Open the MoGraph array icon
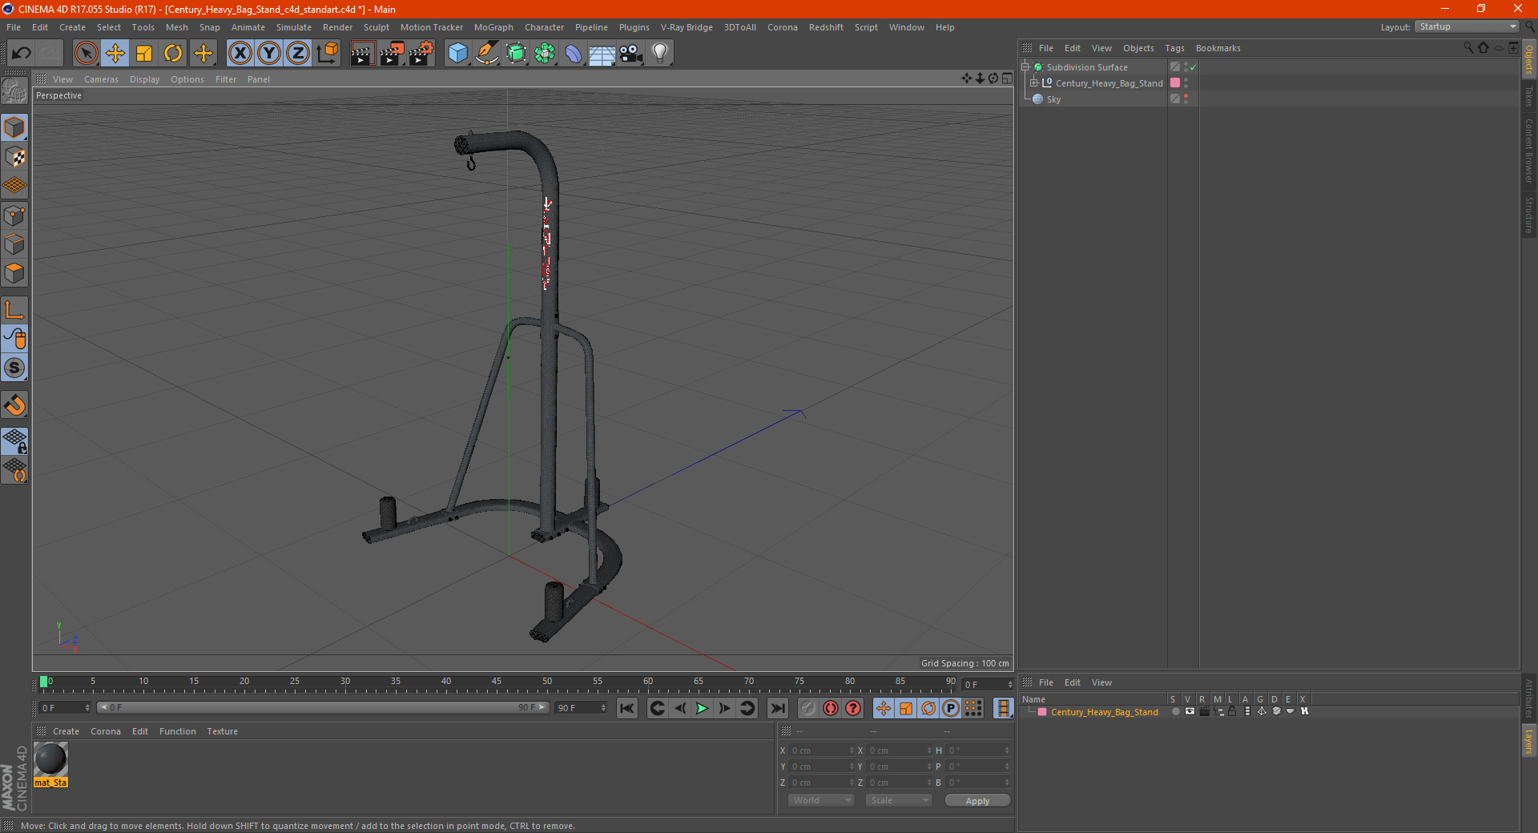This screenshot has height=833, width=1538. click(545, 54)
